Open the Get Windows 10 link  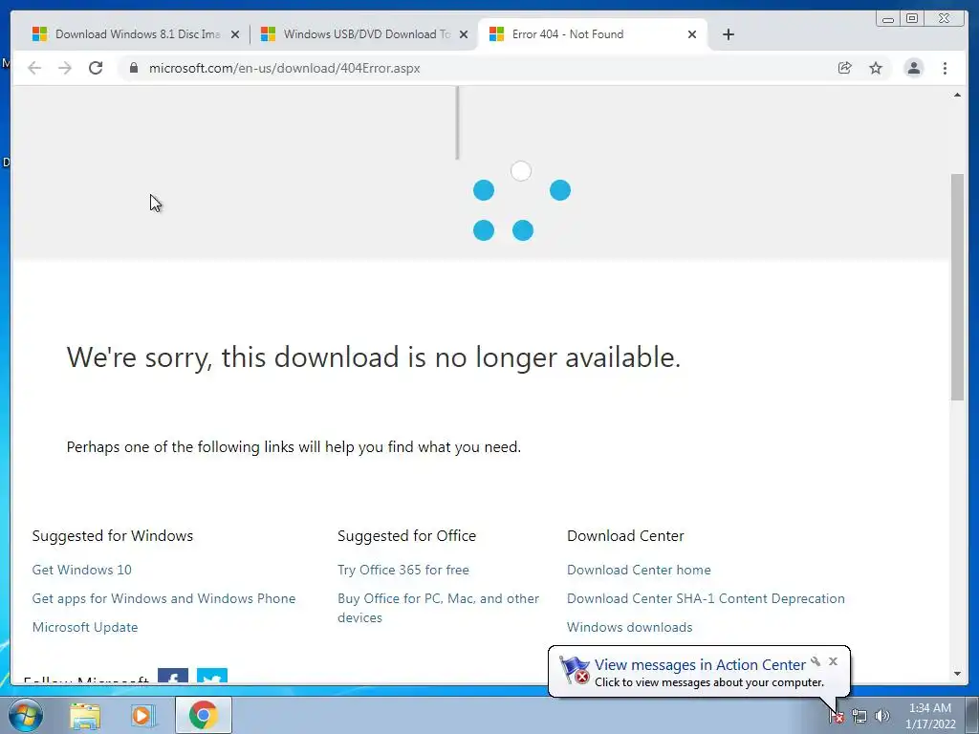[x=82, y=570]
